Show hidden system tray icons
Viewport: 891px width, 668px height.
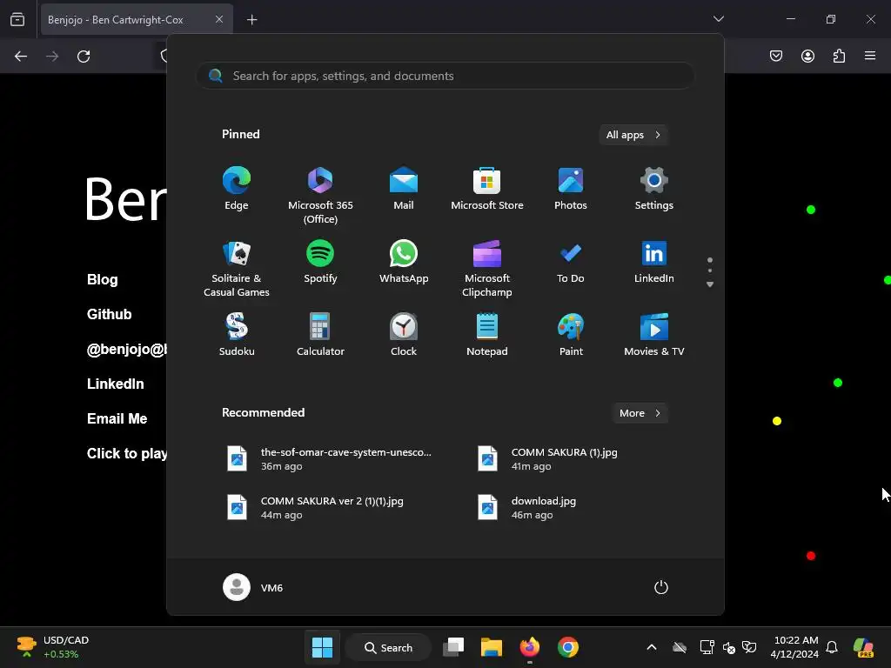point(652,647)
